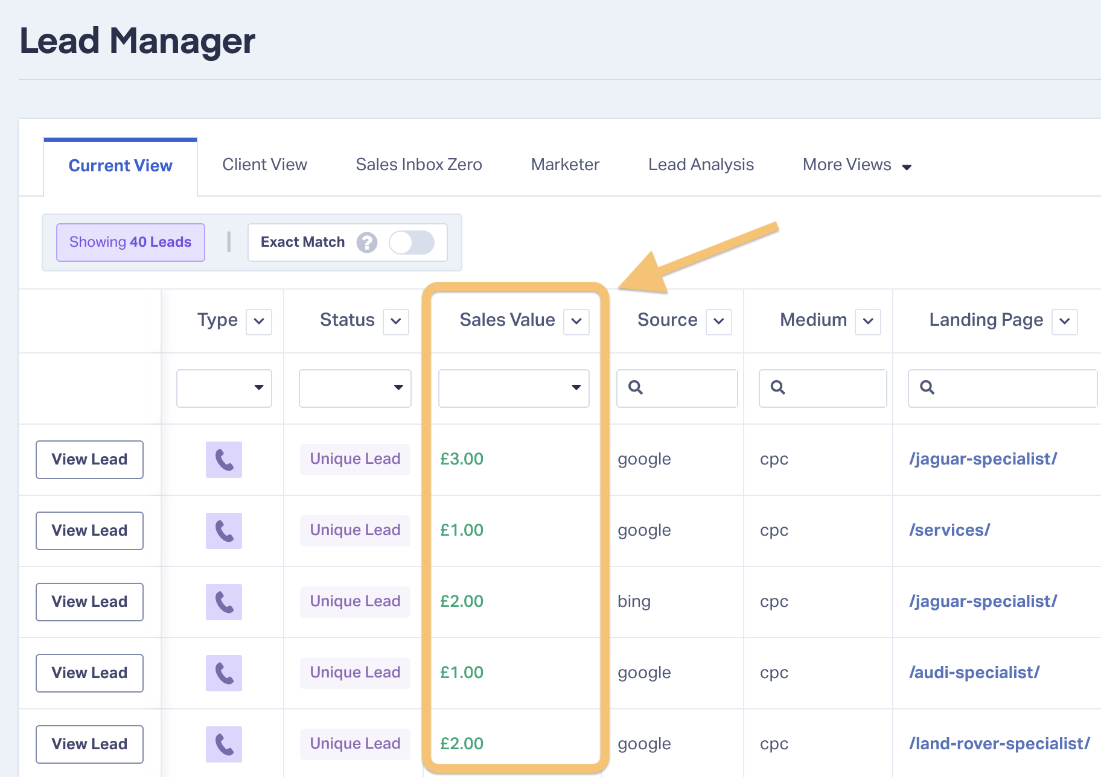
Task: Switch to the Client View tab
Action: 264,165
